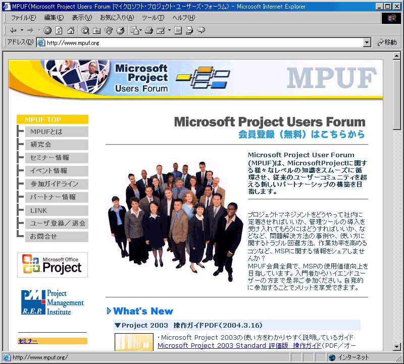Open the ユーザ登録／退会 sidebar link
Image resolution: width=404 pixels, height=364 pixels.
pyautogui.click(x=57, y=223)
